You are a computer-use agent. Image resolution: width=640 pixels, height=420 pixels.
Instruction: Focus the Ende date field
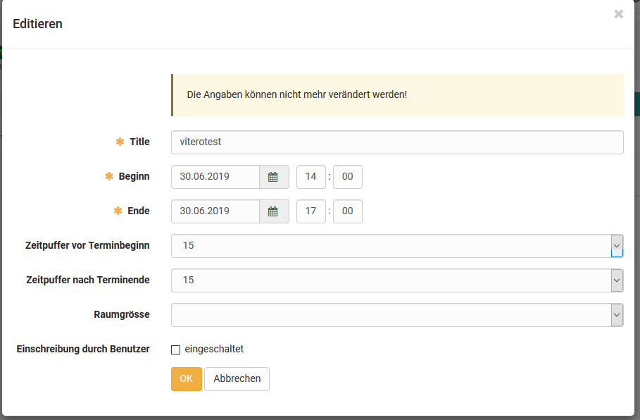coord(215,211)
